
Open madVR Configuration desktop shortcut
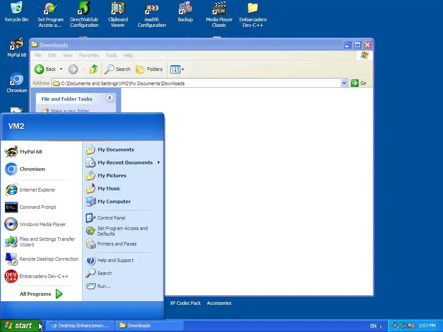152,15
